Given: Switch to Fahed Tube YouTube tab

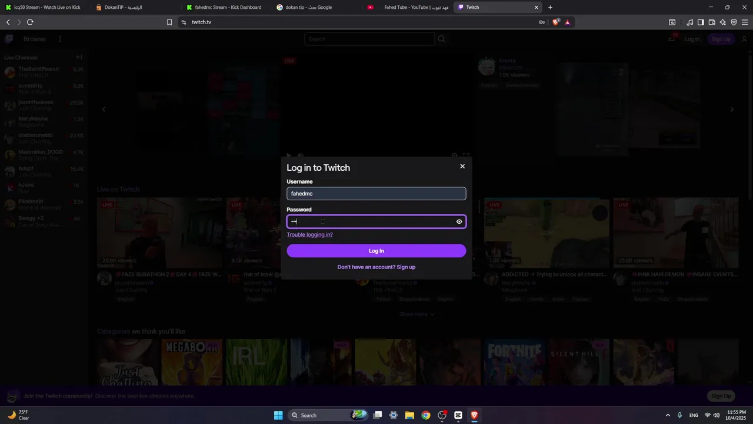Looking at the screenshot, I should click(x=408, y=8).
